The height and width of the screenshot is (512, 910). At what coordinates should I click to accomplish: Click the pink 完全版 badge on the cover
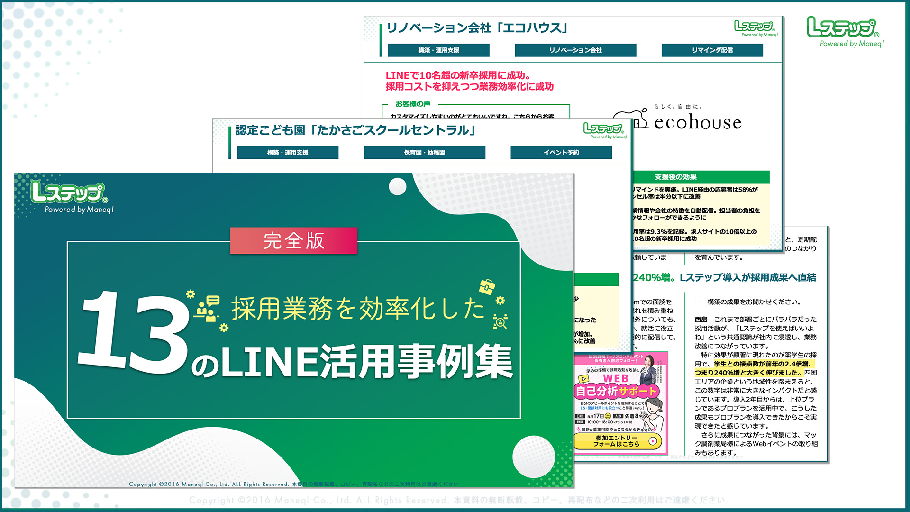293,241
